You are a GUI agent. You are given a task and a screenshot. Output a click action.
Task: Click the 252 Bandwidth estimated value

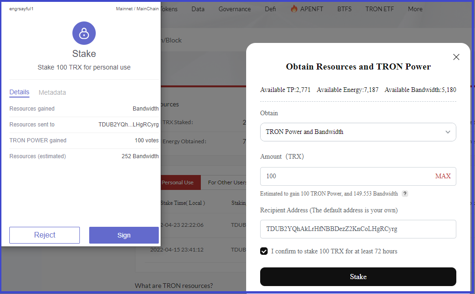pyautogui.click(x=140, y=156)
